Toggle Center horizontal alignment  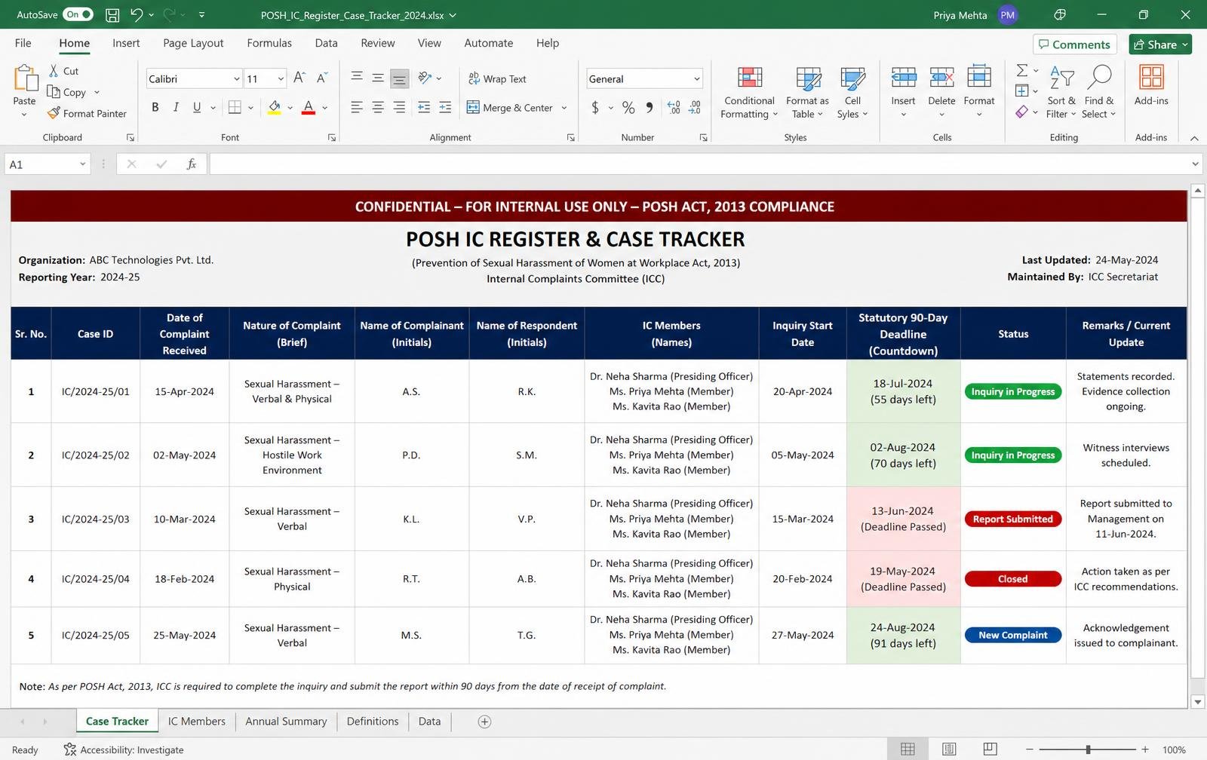click(x=378, y=108)
